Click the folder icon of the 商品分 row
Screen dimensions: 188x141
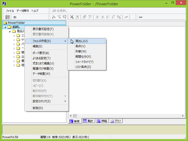[x=14, y=31]
